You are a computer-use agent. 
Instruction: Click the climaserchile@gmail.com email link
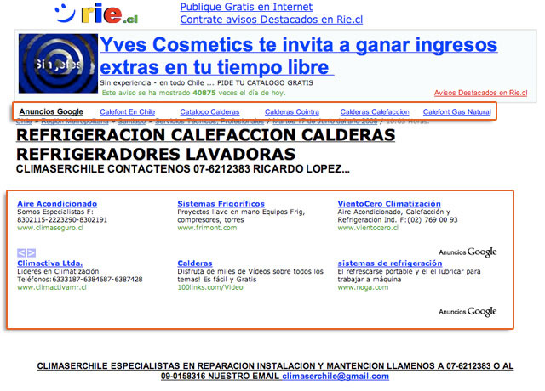(x=336, y=376)
